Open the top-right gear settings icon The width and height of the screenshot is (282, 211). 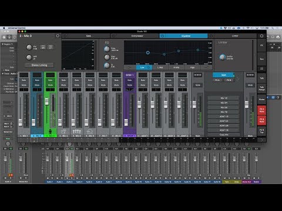[x=261, y=36]
